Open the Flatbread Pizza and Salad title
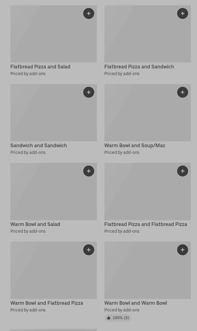197x331 pixels. (x=40, y=67)
